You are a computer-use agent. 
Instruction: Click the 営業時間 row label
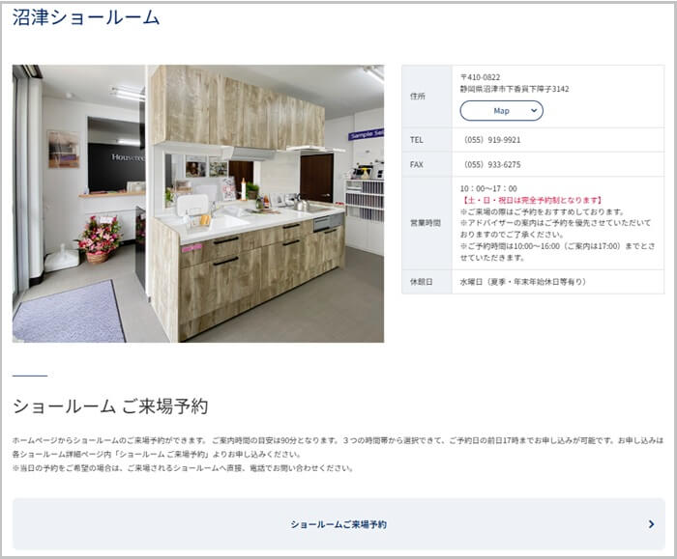(426, 222)
